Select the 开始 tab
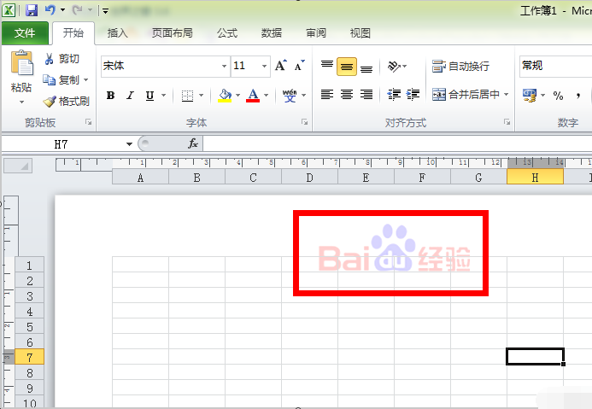 73,33
